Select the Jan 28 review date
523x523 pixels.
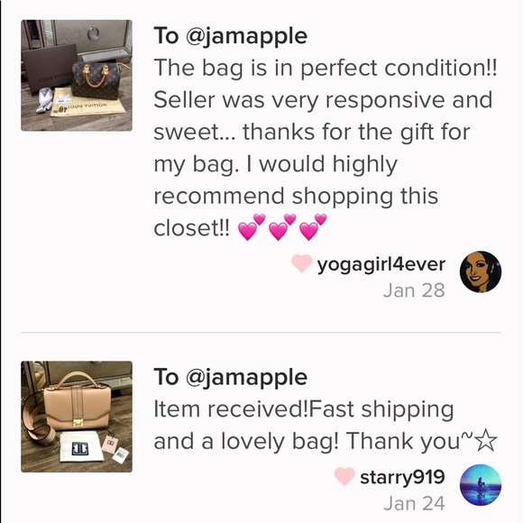pos(414,290)
